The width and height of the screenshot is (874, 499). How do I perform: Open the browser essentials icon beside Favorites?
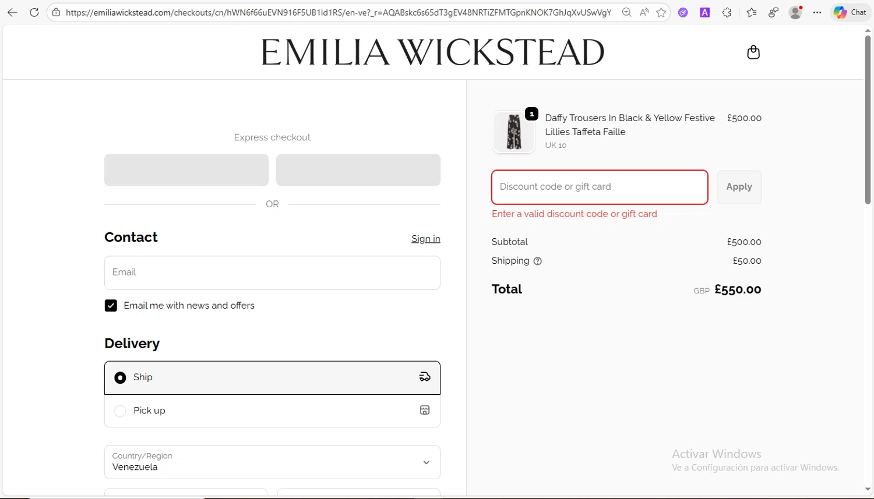(x=773, y=12)
